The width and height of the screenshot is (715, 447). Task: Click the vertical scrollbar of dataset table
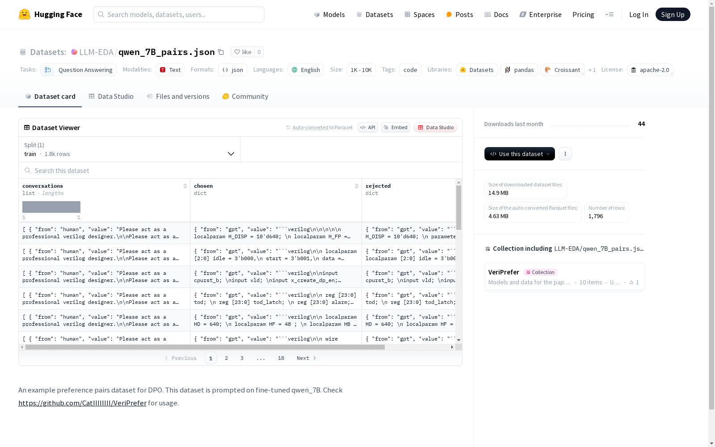tap(458, 207)
